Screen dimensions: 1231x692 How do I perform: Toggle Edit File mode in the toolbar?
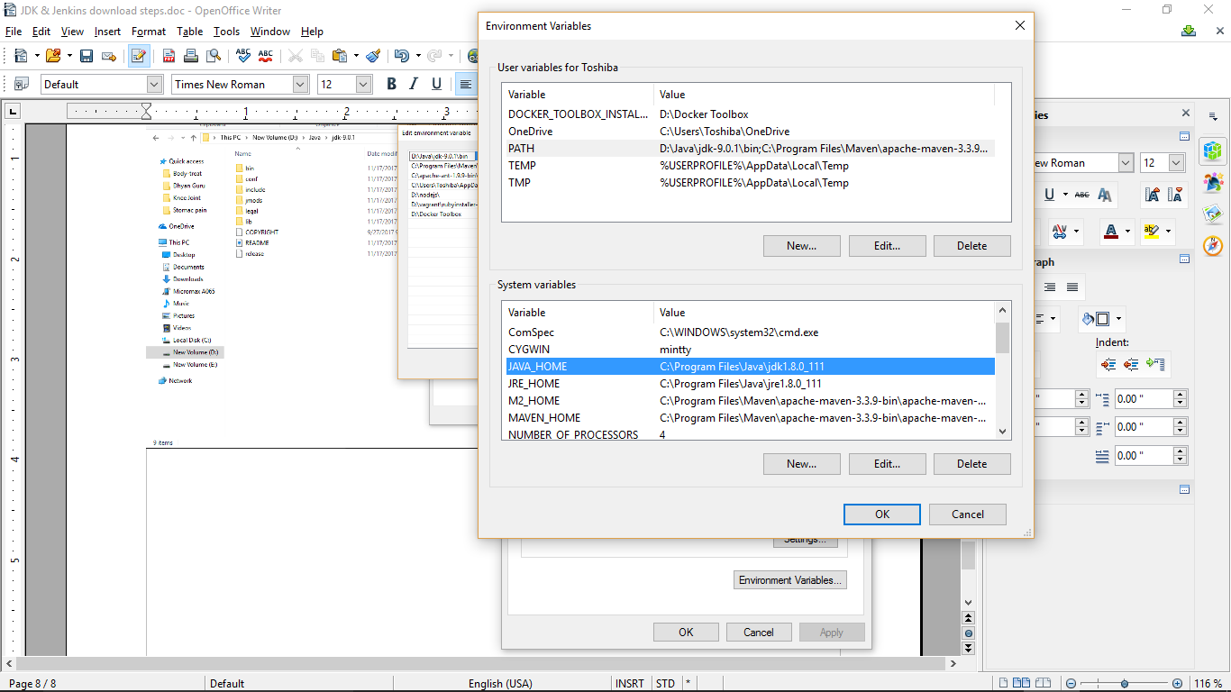(x=138, y=56)
